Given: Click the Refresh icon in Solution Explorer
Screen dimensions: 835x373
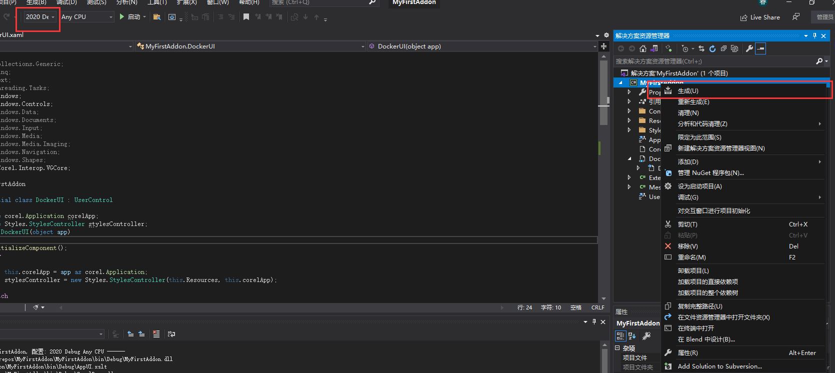Looking at the screenshot, I should point(712,48).
